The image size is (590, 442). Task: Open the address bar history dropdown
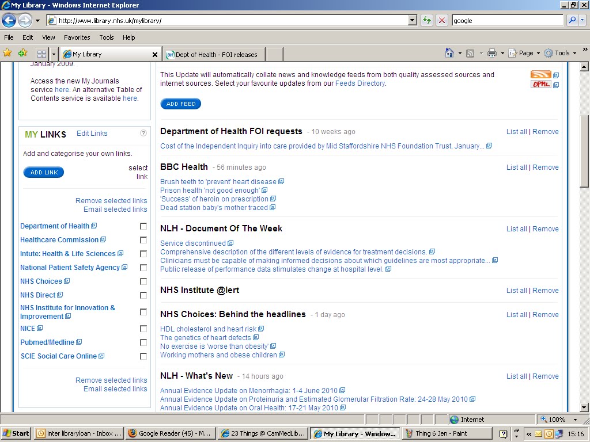[413, 20]
